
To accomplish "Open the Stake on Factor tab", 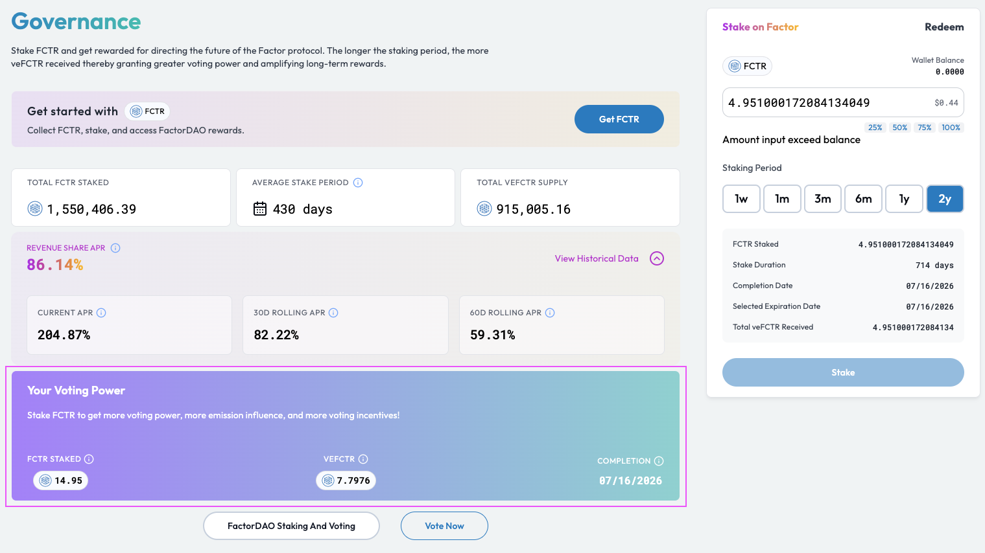I will [x=760, y=27].
